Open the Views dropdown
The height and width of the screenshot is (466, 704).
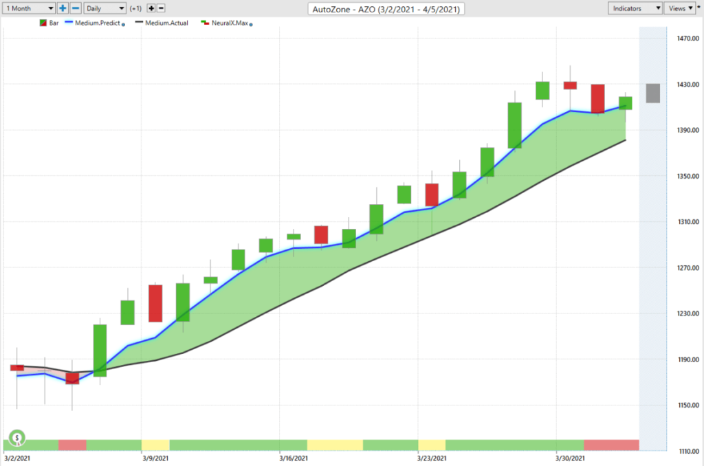[681, 8]
